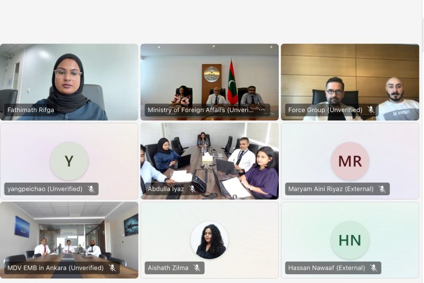This screenshot has width=424, height=283.
Task: Select the Force Group video tile
Action: tap(350, 82)
